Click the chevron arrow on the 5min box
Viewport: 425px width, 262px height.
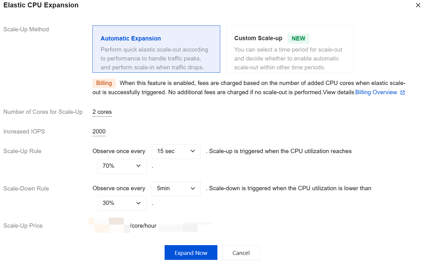[x=193, y=188]
